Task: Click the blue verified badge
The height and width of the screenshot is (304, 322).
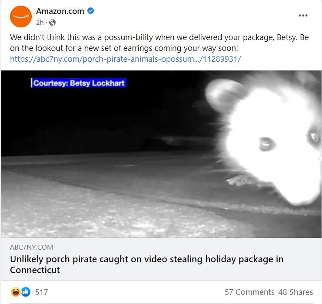Action: 90,11
